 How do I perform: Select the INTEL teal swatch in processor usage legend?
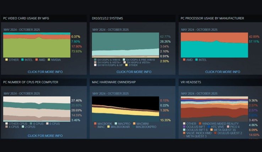pos(196,59)
